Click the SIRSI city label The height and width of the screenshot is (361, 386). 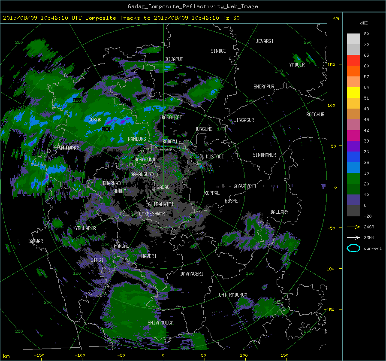tap(97, 260)
